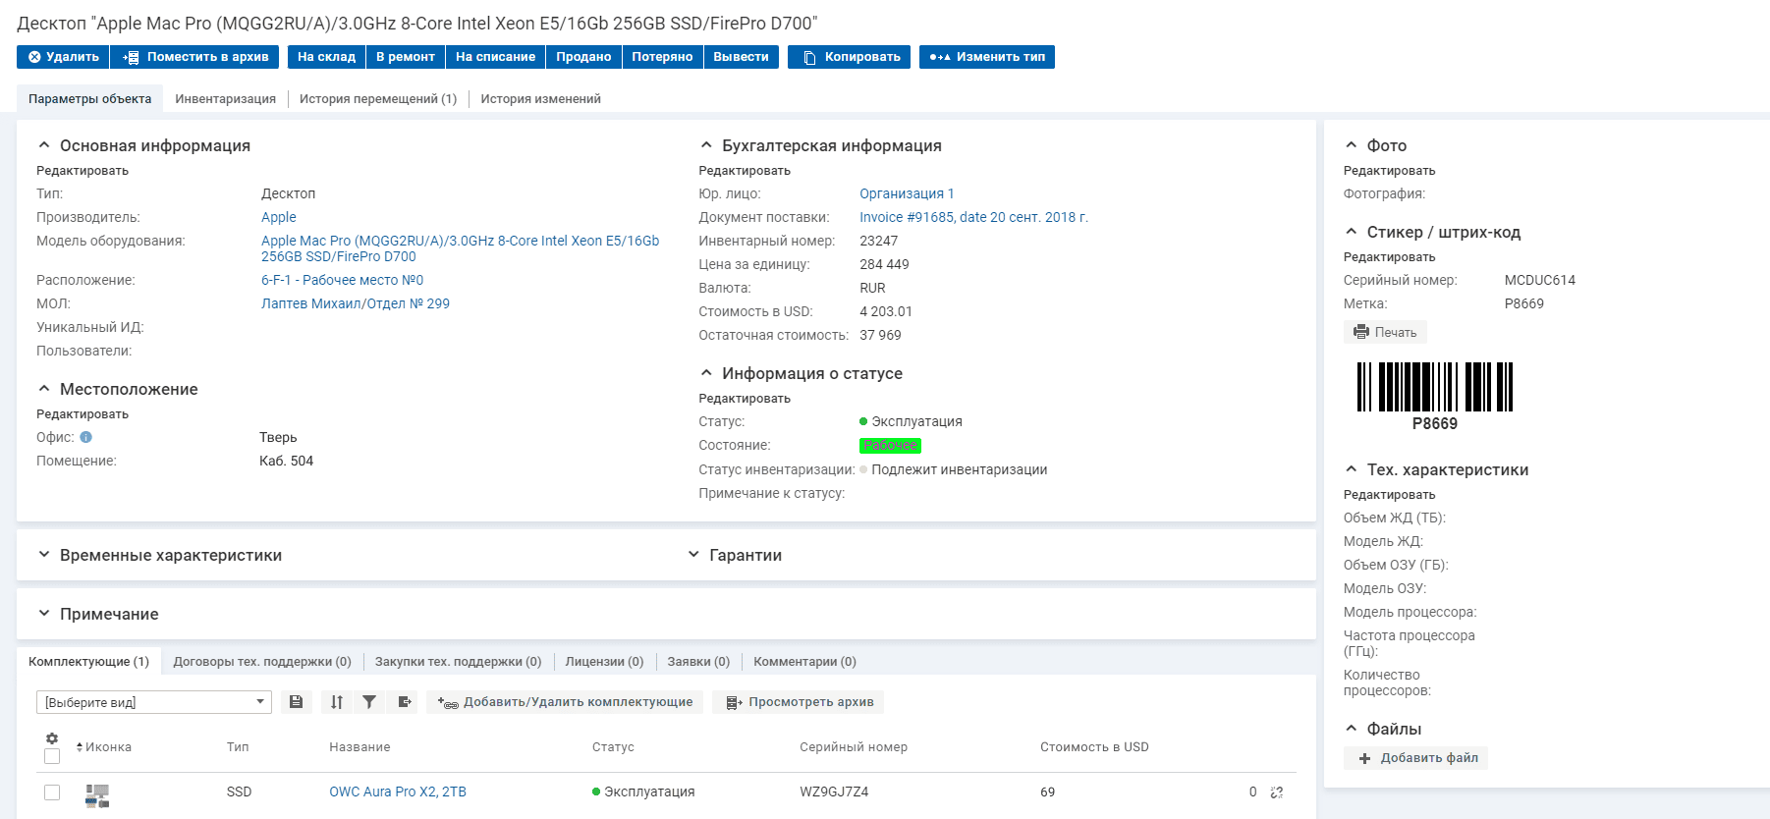Open the Лицензии (0) tab
Image resolution: width=1770 pixels, height=819 pixels.
pyautogui.click(x=604, y=662)
